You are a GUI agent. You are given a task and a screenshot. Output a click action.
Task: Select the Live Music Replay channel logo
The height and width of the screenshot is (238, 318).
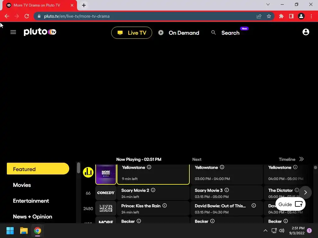106,208
